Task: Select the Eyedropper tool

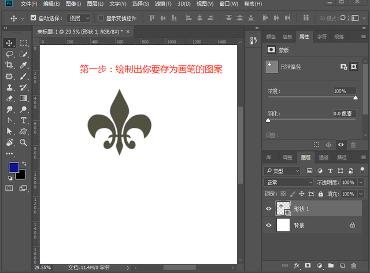Action: (23, 65)
